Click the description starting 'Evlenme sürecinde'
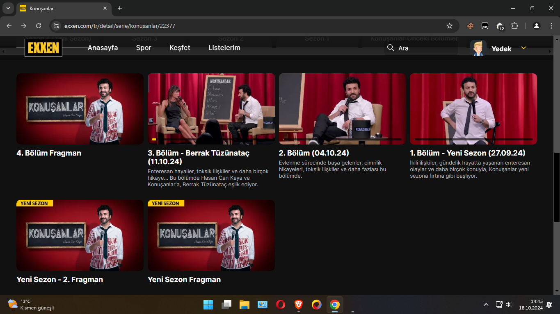560x314 pixels. pos(333,169)
